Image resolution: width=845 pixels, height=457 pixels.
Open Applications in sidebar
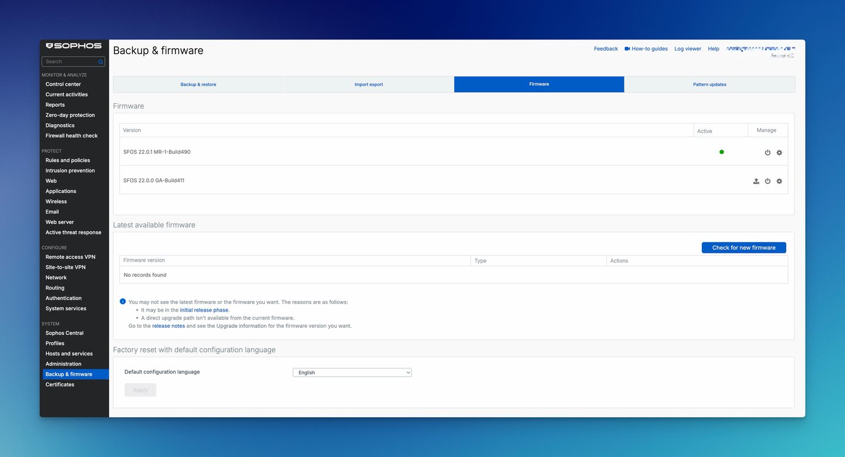pos(61,191)
